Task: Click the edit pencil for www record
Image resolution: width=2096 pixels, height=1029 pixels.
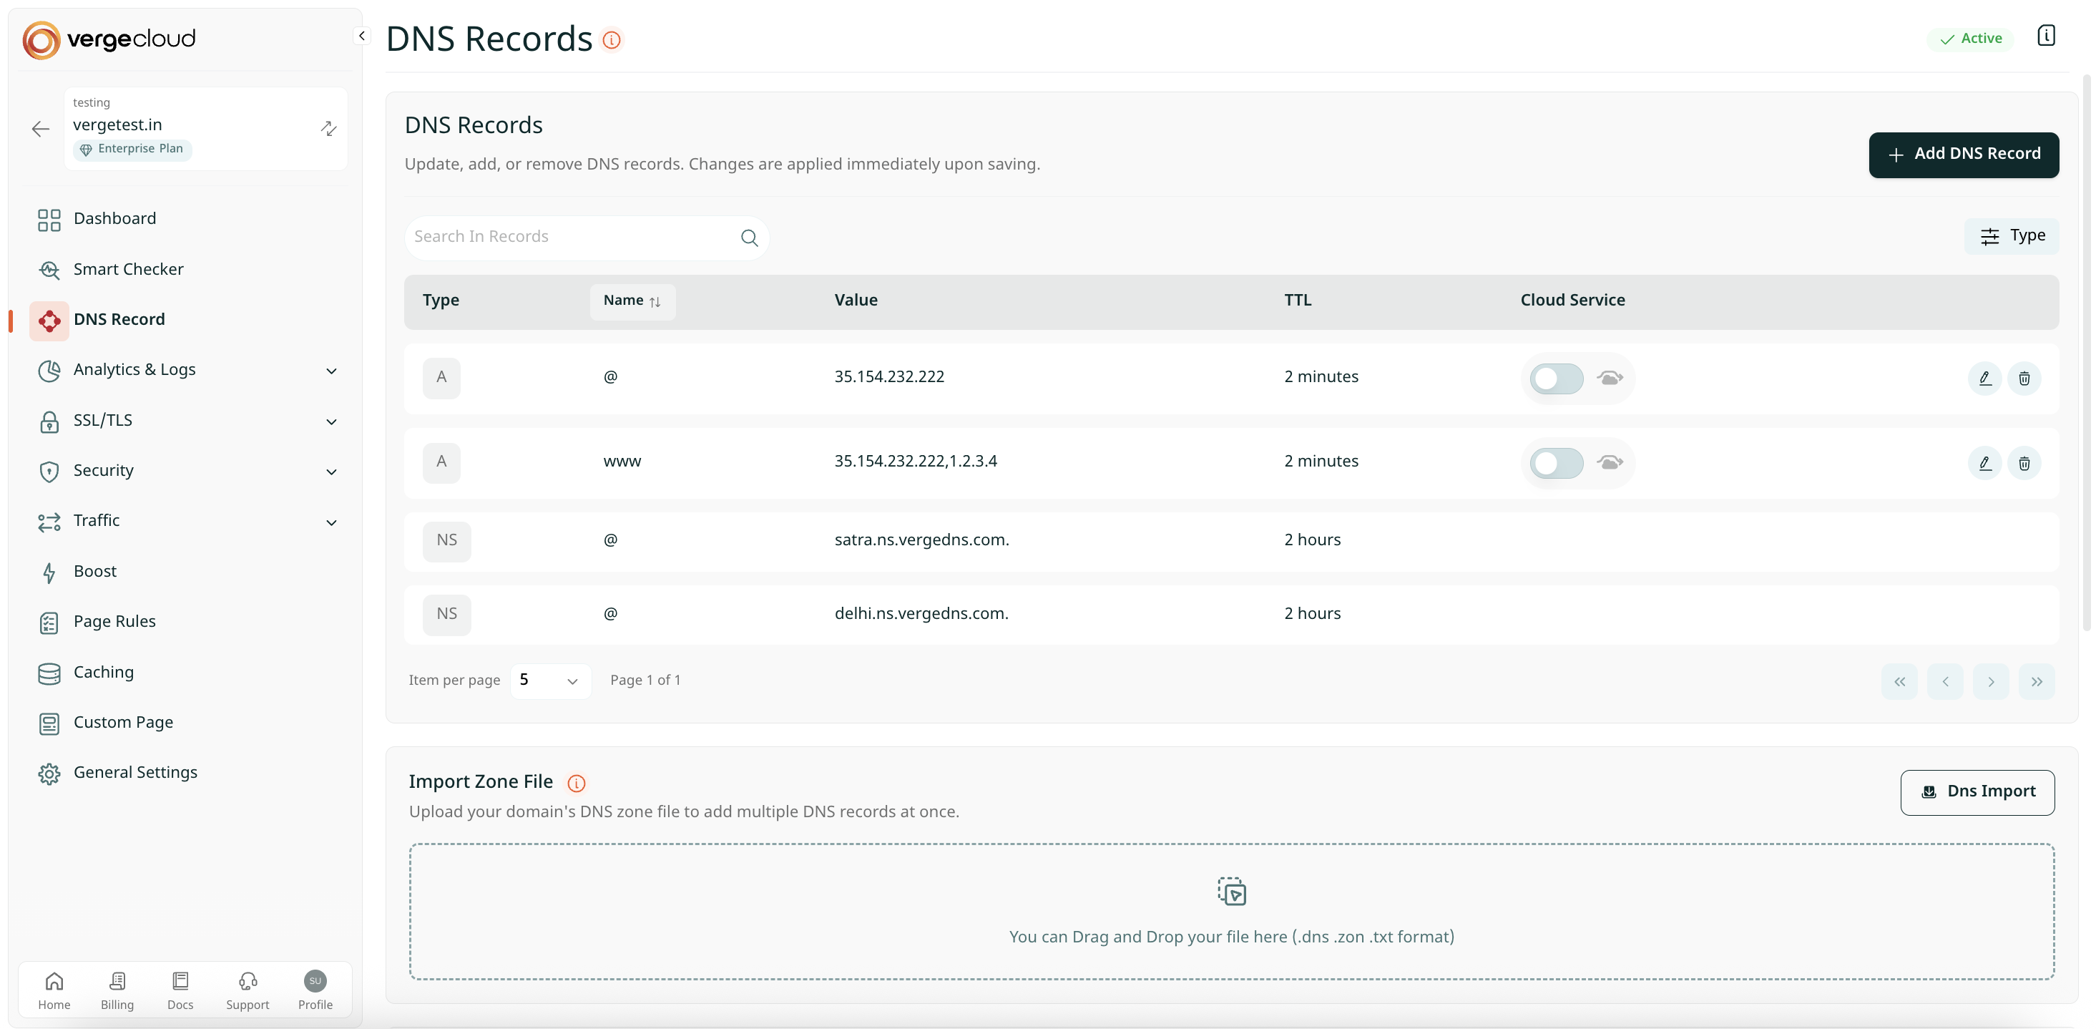Action: (x=1984, y=462)
